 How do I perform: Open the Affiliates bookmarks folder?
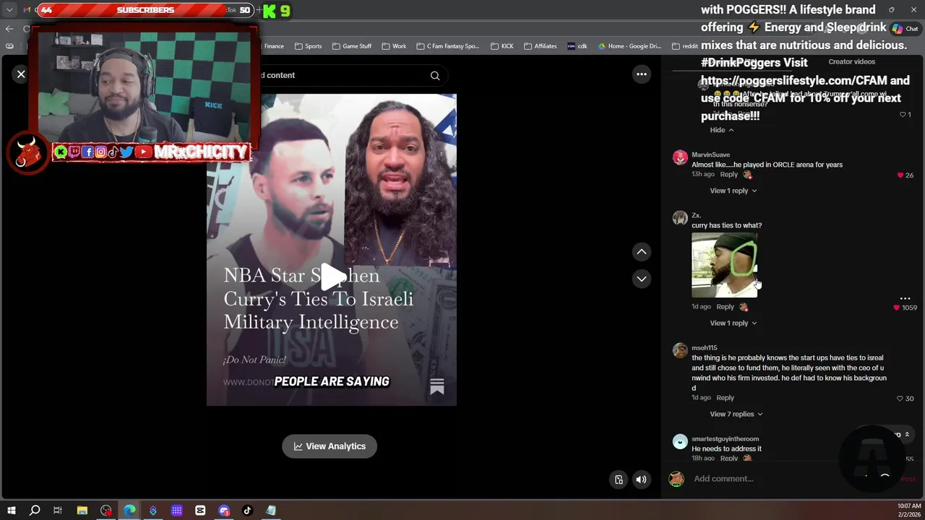540,46
